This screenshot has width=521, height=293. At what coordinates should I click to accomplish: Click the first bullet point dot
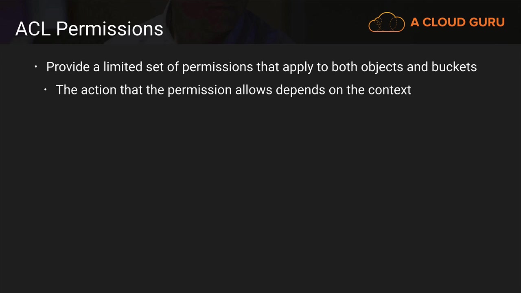(36, 67)
